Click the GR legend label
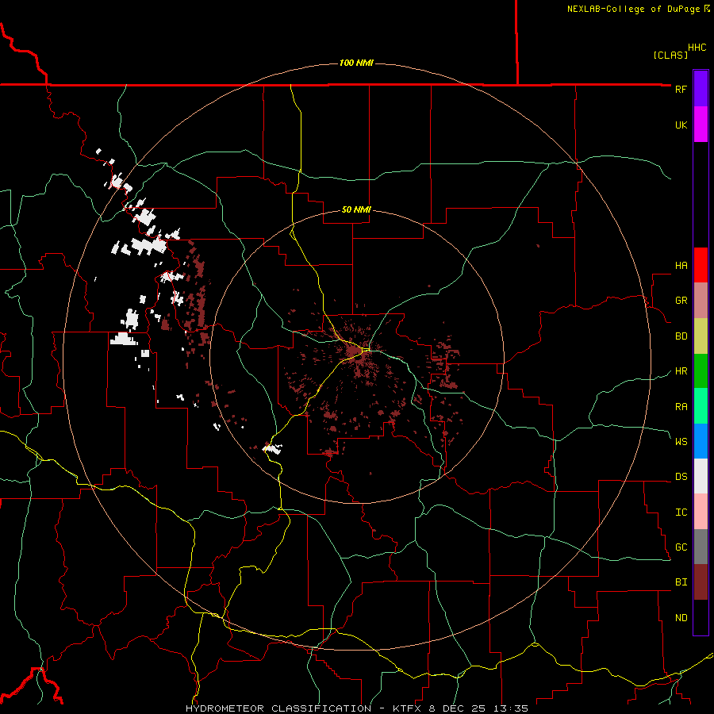 click(x=681, y=301)
